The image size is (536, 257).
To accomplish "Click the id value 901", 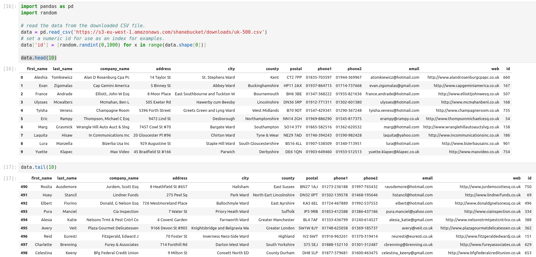I will tap(506, 144).
